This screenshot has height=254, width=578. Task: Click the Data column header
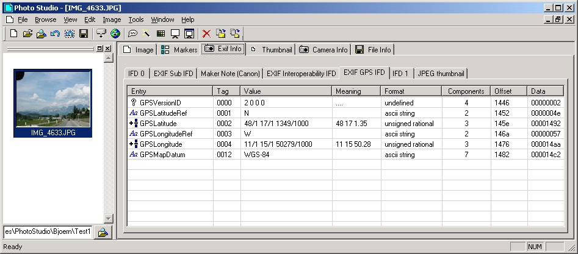click(546, 91)
